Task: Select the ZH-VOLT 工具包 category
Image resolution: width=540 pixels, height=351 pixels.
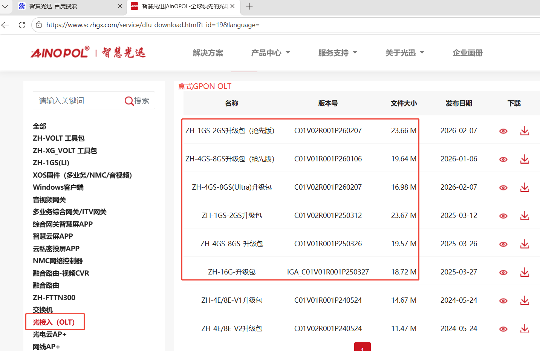Action: (x=58, y=138)
